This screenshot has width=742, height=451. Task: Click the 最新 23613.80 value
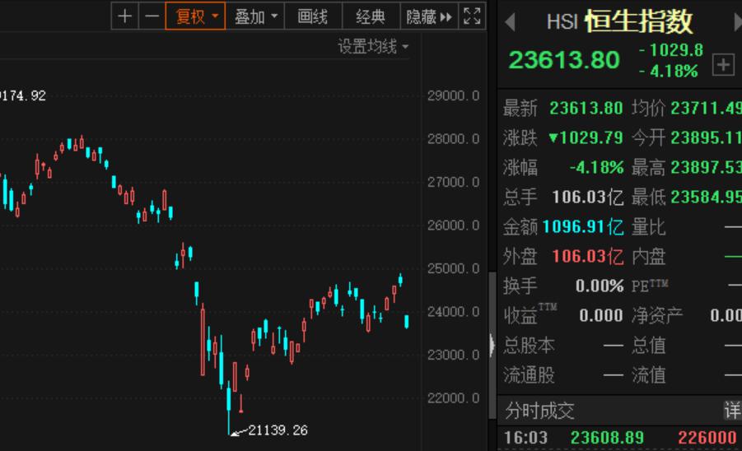pyautogui.click(x=586, y=109)
